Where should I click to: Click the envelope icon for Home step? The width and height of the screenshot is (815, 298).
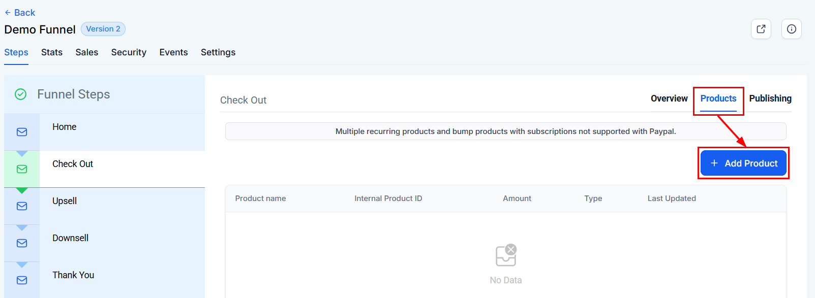tap(22, 132)
